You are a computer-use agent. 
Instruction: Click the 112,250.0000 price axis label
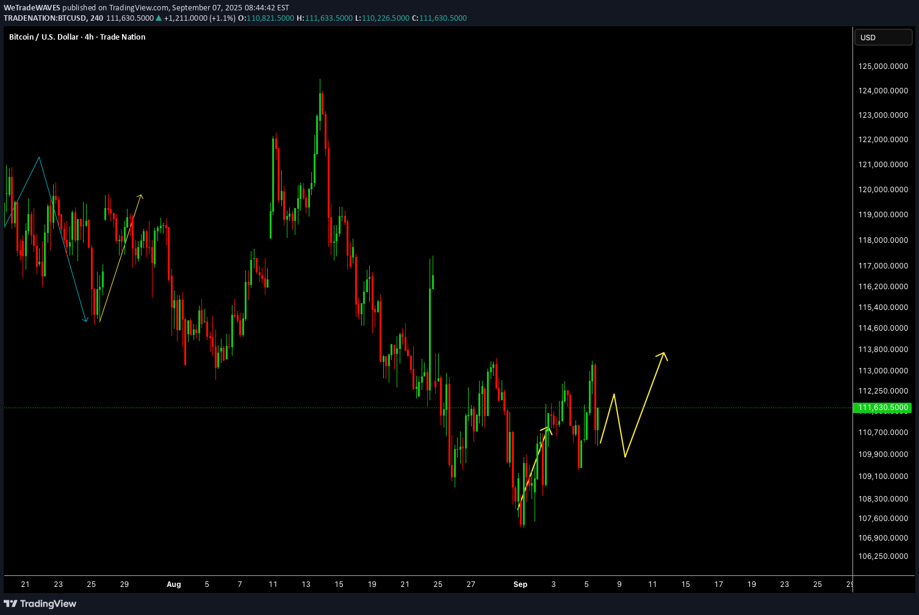click(x=883, y=391)
